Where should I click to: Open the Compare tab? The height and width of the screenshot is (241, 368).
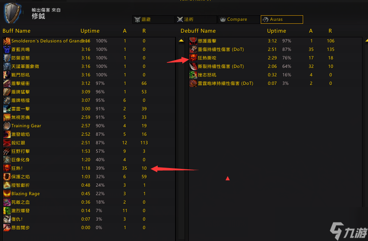click(x=239, y=20)
